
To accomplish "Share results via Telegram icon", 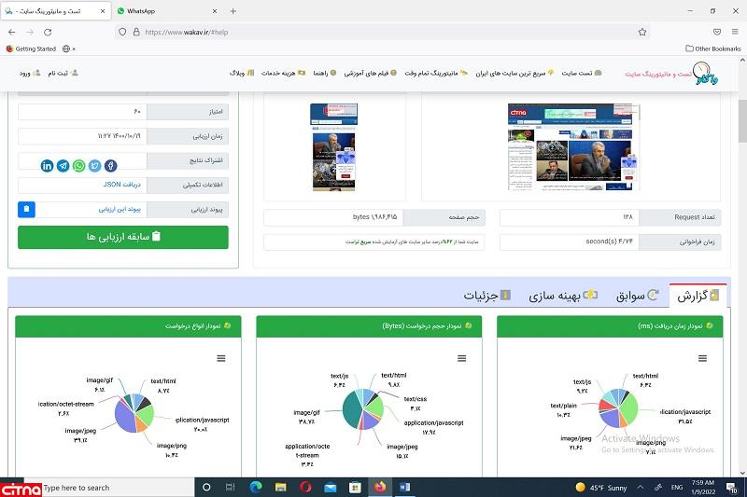I will (63, 166).
